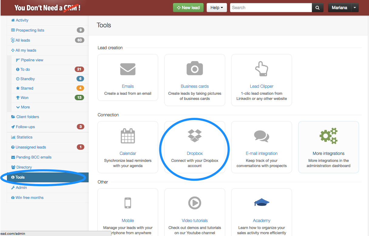
Task: Click into the Search field
Action: pos(271,8)
